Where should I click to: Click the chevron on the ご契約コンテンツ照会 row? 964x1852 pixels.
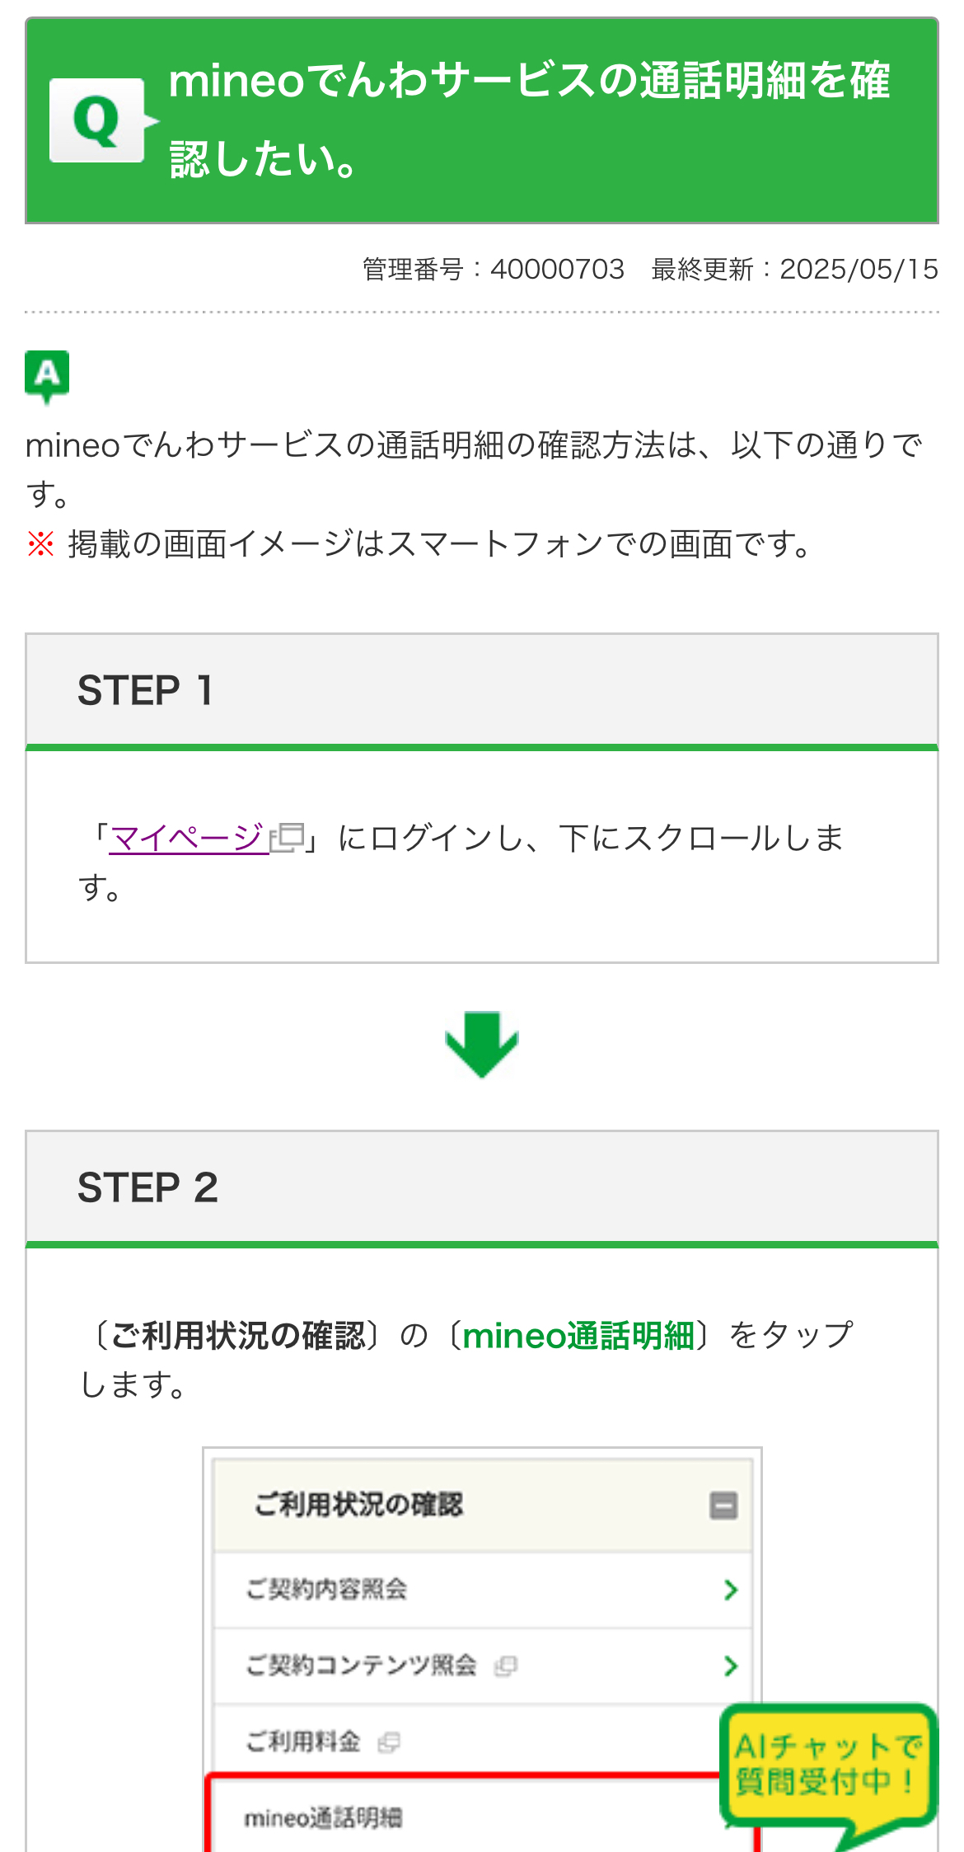[x=730, y=1666]
